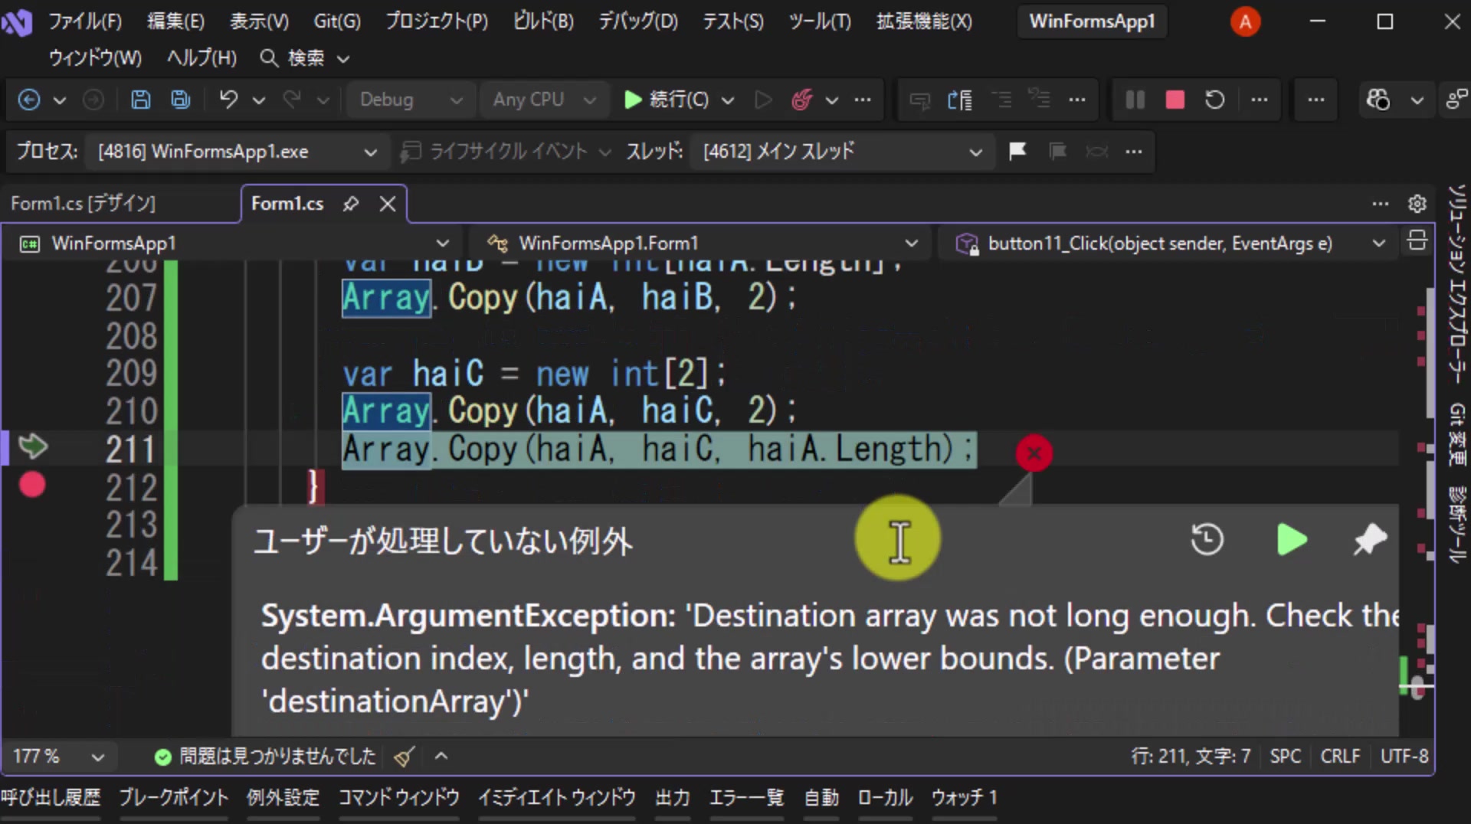Click the 続行(C) continue button

tap(667, 100)
